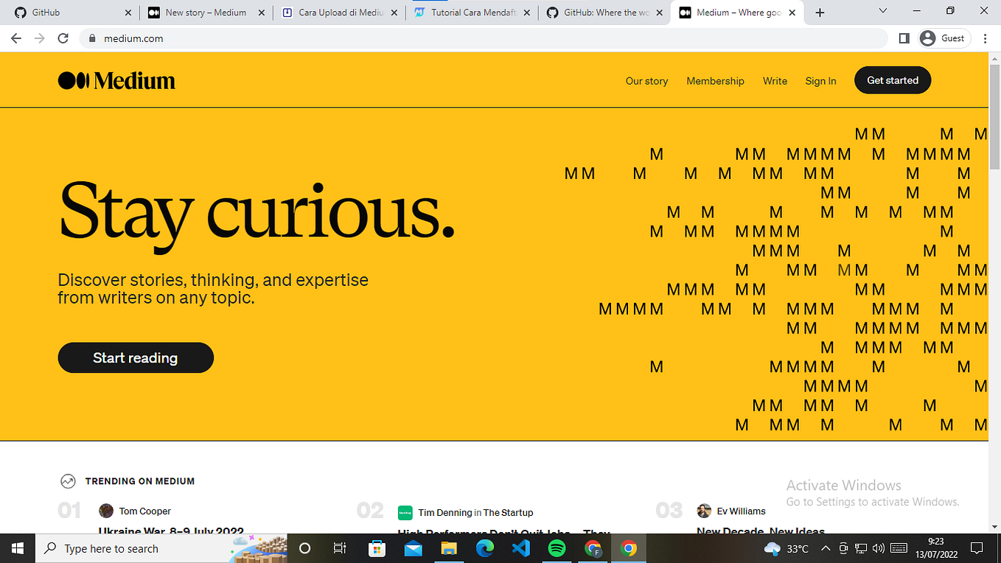Click Ev Williams' avatar
This screenshot has width=1001, height=563.
[x=704, y=511]
